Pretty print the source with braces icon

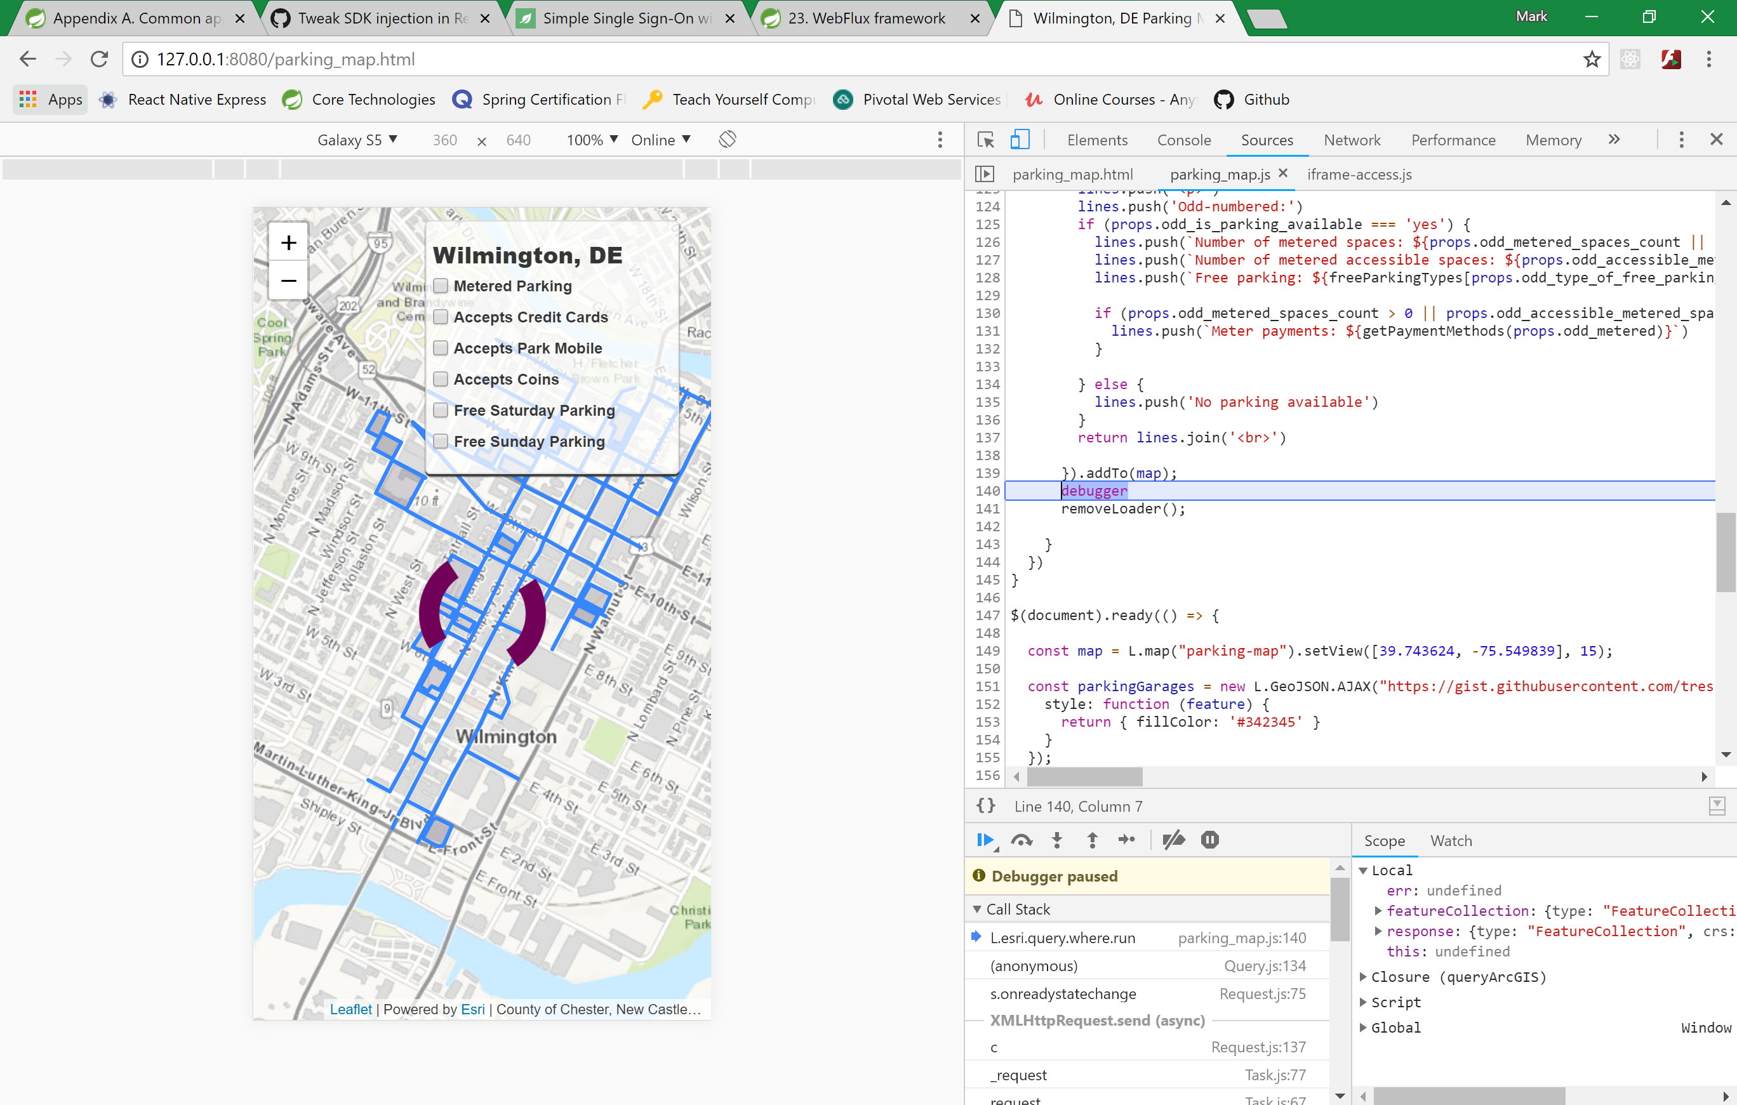985,805
